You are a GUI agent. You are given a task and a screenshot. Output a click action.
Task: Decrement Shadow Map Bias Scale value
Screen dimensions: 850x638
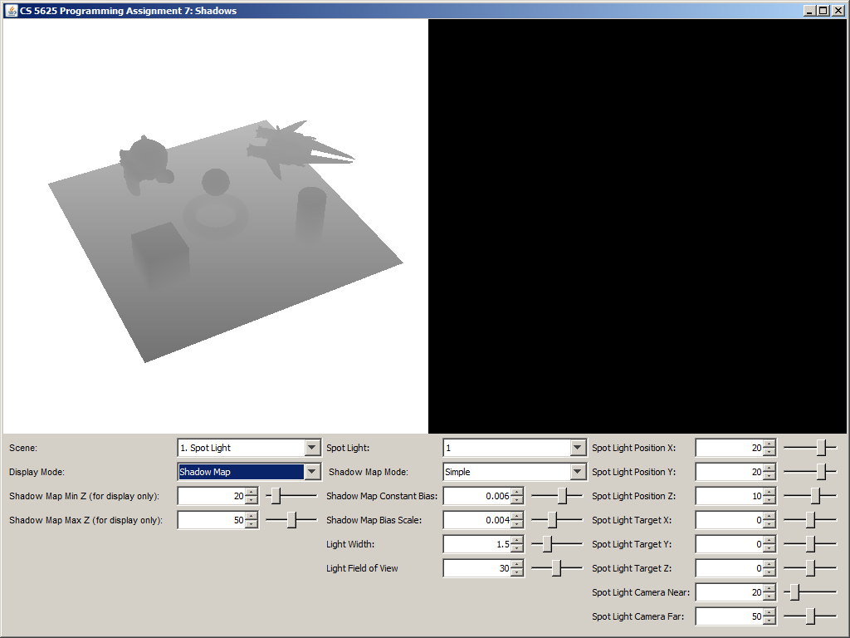point(517,524)
